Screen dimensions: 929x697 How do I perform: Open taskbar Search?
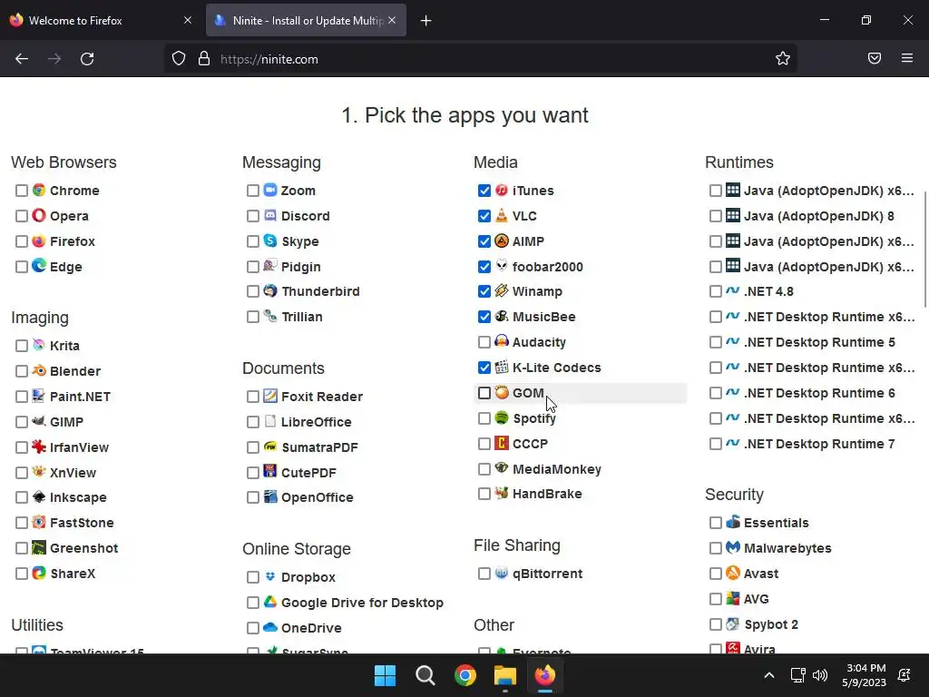point(425,675)
